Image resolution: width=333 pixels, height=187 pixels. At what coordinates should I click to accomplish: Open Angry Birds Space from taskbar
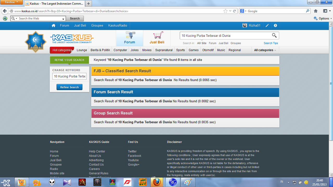coord(112,182)
